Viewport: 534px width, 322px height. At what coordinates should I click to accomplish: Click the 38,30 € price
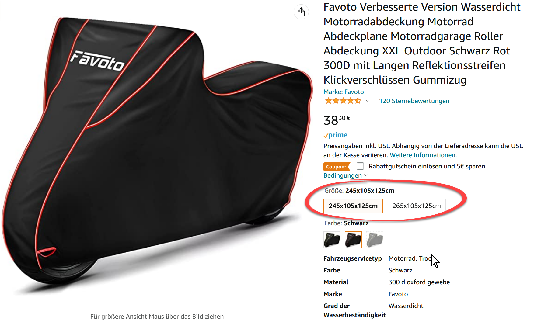[x=337, y=120]
